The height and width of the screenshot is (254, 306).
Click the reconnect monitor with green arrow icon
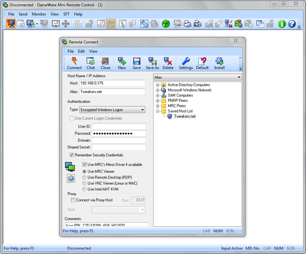click(31, 24)
